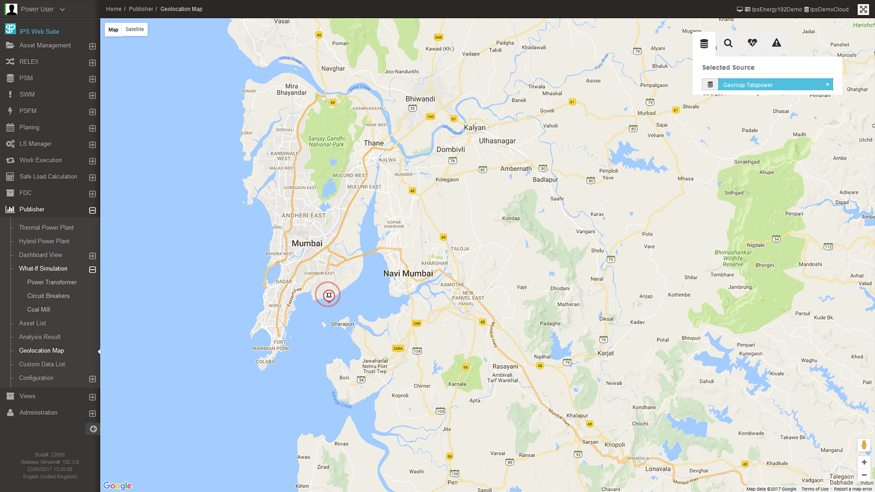
Task: Click the LS Manager gears icon
Action: pos(10,144)
